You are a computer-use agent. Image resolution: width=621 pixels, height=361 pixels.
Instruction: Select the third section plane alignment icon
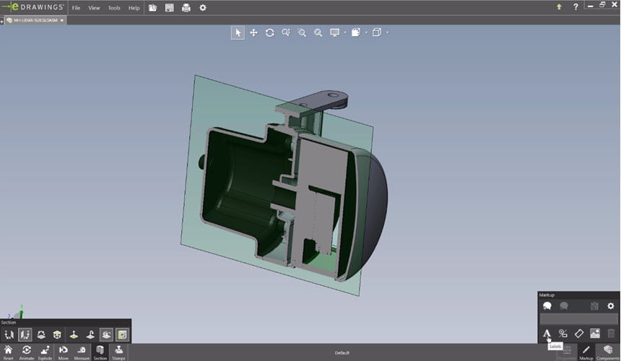(x=41, y=335)
